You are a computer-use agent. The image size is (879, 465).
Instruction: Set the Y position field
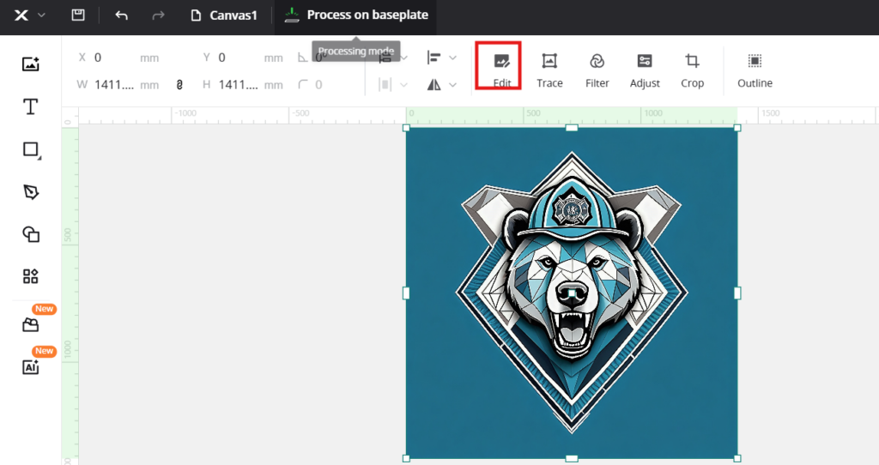point(245,57)
